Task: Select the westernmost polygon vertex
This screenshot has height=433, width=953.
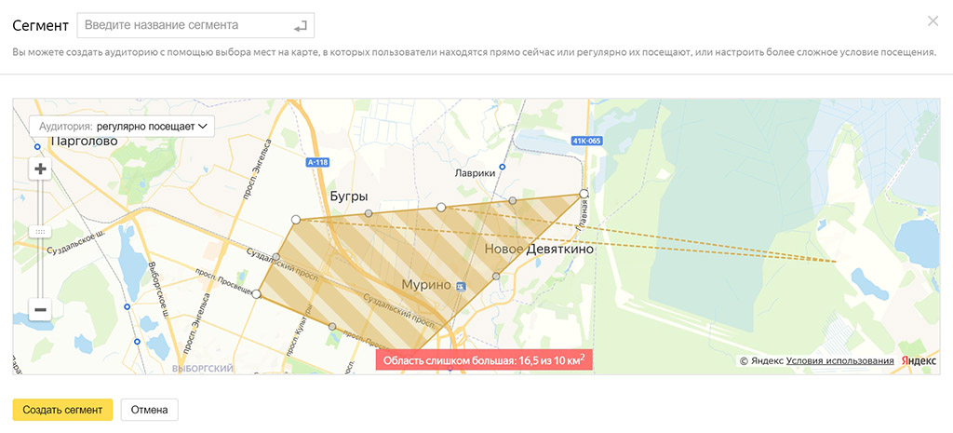Action: pos(257,294)
